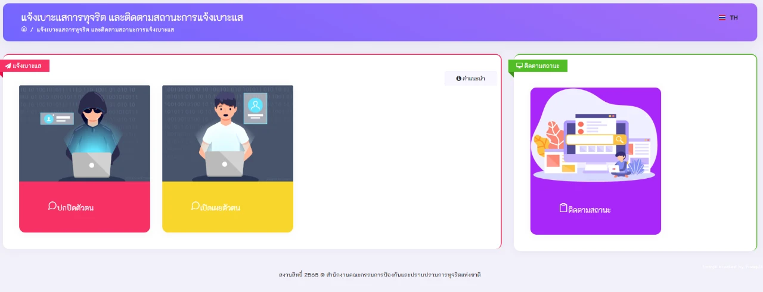Choose the red ปกปิดตัวตน label
The height and width of the screenshot is (292, 763).
coord(76,208)
